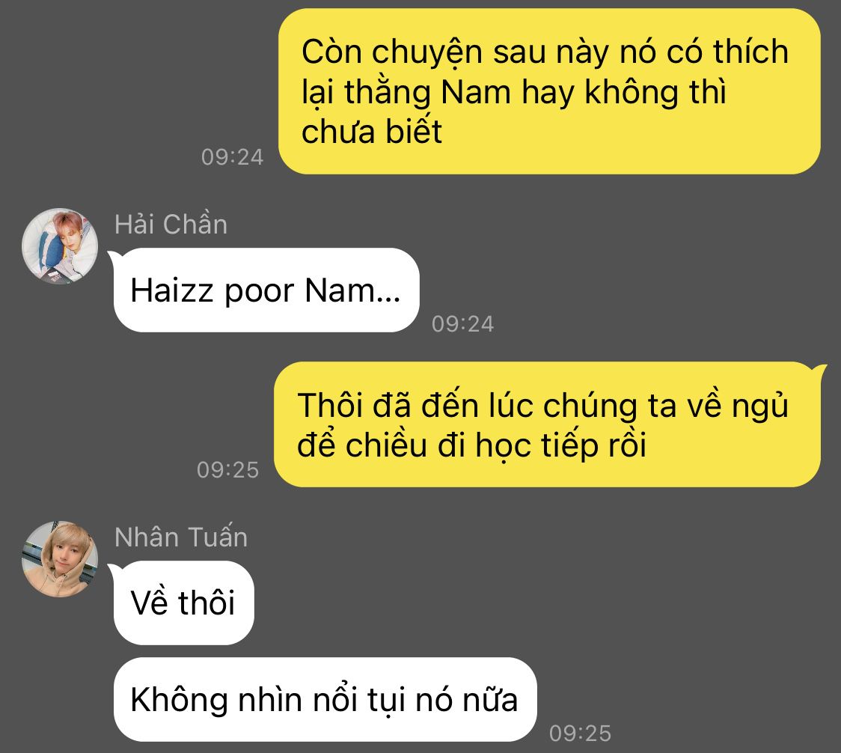This screenshot has width=841, height=753.
Task: Open Hải Chần's profile picture
Action: pyautogui.click(x=60, y=246)
